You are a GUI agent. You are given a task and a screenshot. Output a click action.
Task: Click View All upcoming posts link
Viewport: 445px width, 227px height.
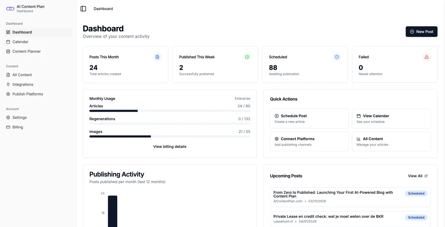(x=418, y=176)
